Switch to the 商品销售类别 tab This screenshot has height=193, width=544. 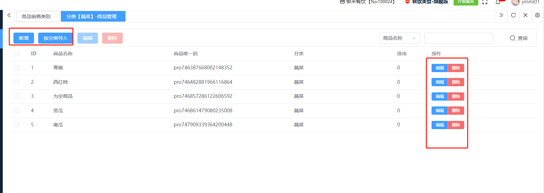(36, 16)
